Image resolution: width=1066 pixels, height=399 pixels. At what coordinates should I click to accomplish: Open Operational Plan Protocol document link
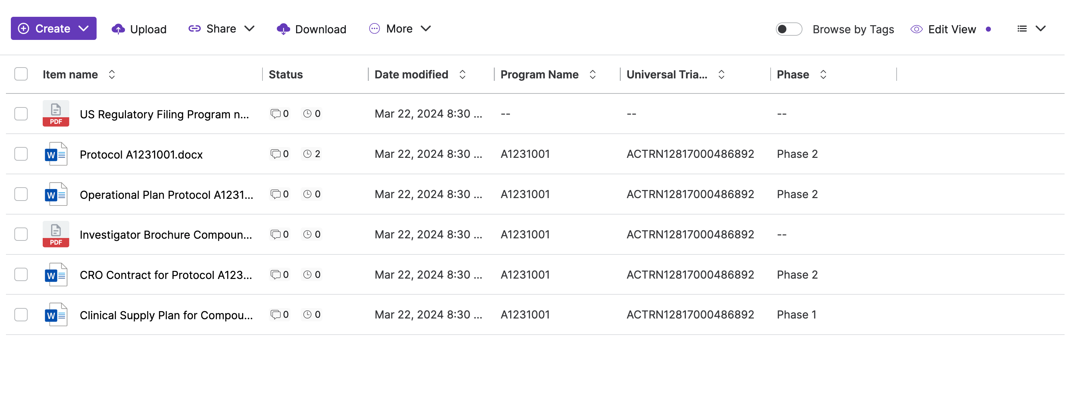tap(166, 195)
